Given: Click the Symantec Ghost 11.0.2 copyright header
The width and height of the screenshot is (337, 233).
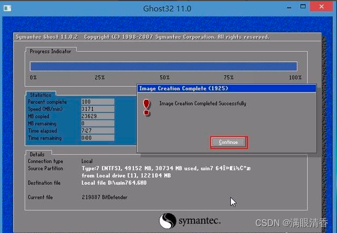Looking at the screenshot, I should pyautogui.click(x=142, y=37).
